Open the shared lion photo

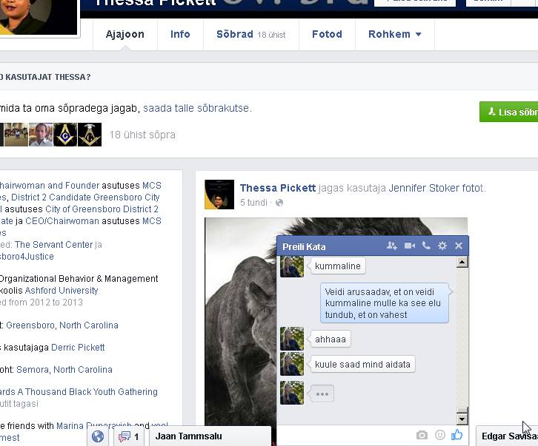pyautogui.click(x=241, y=322)
